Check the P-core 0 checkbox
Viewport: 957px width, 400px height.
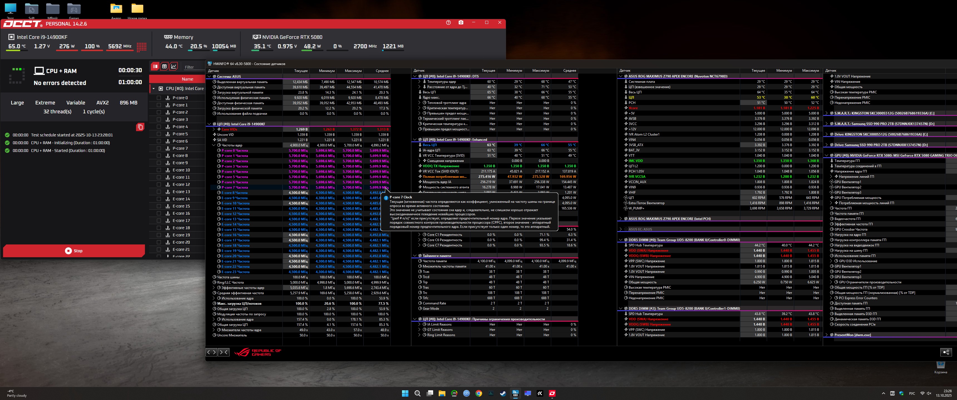tap(159, 98)
